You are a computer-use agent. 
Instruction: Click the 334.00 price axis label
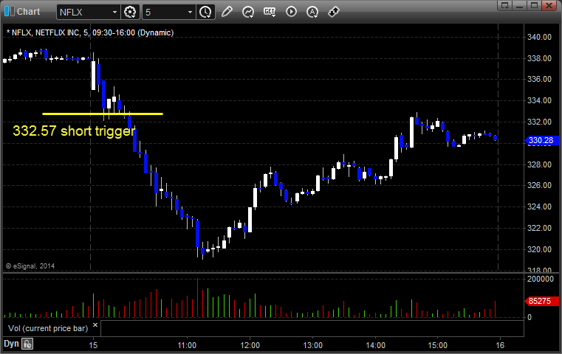[539, 100]
